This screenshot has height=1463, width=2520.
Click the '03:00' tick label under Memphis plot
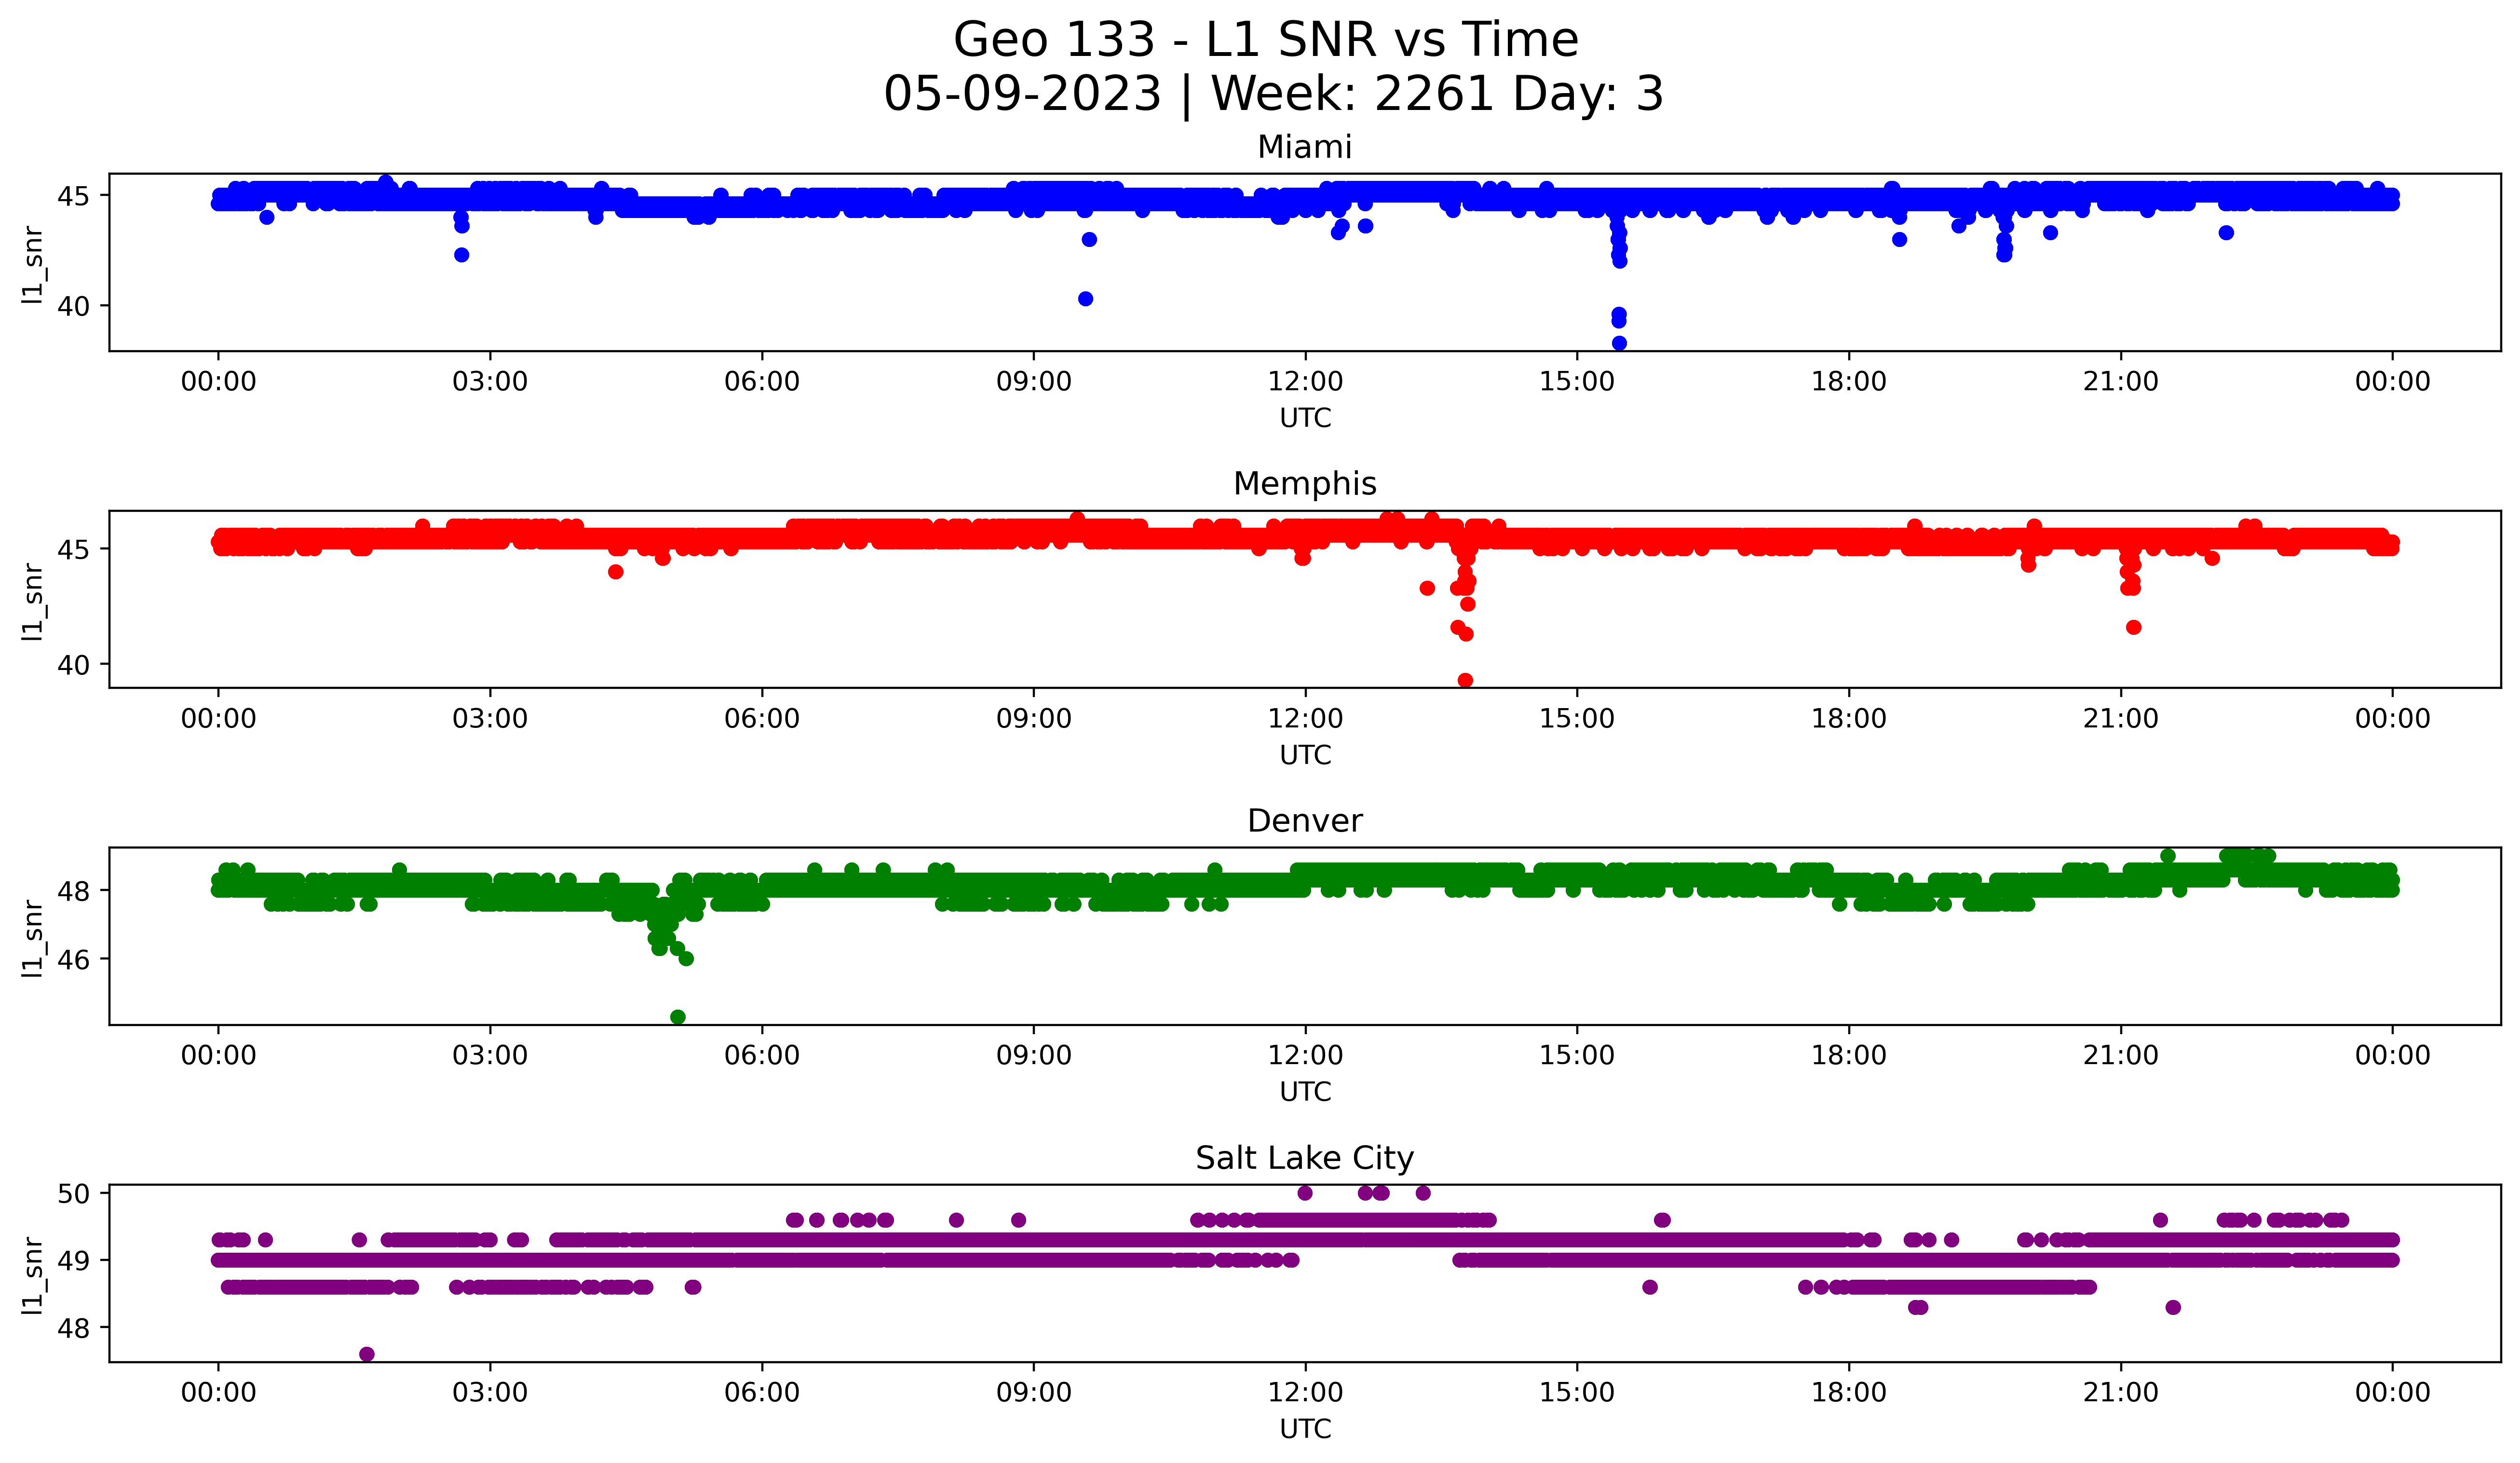490,719
